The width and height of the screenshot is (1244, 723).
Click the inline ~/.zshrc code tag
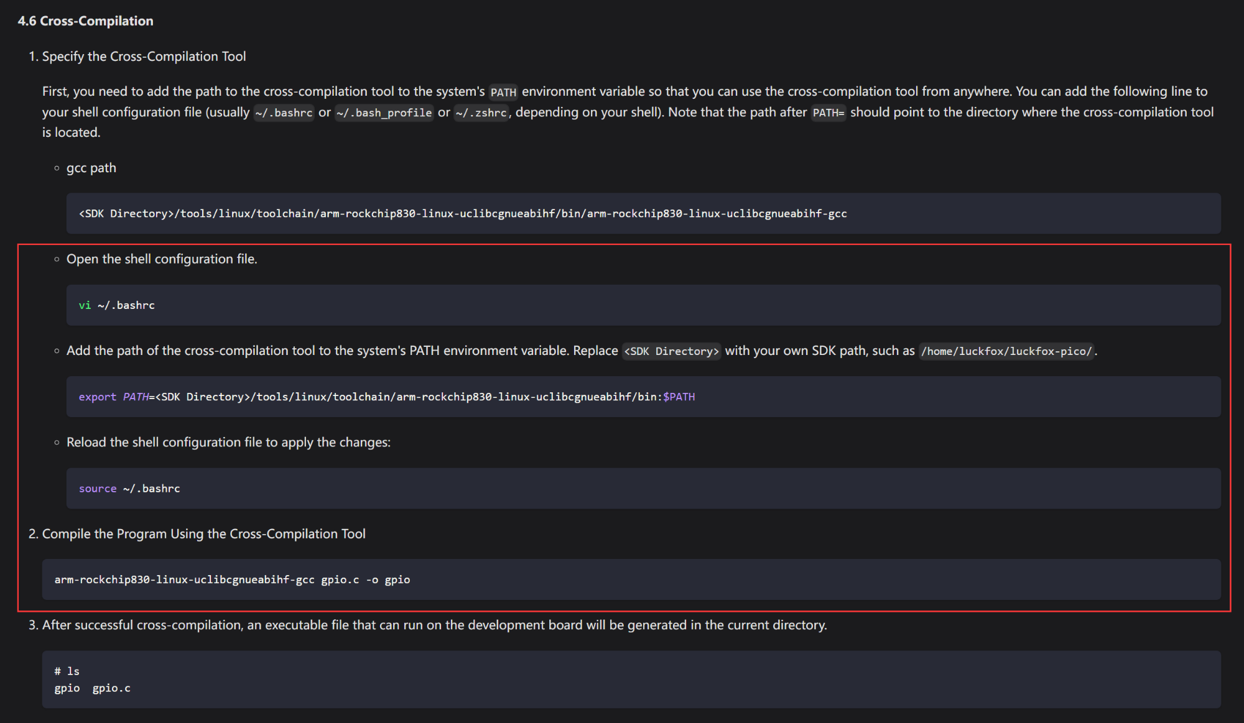(x=481, y=113)
